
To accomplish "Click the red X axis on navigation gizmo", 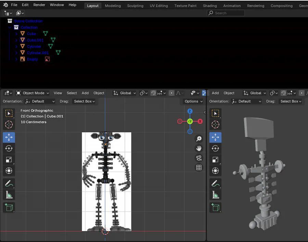I will (x=200, y=122).
